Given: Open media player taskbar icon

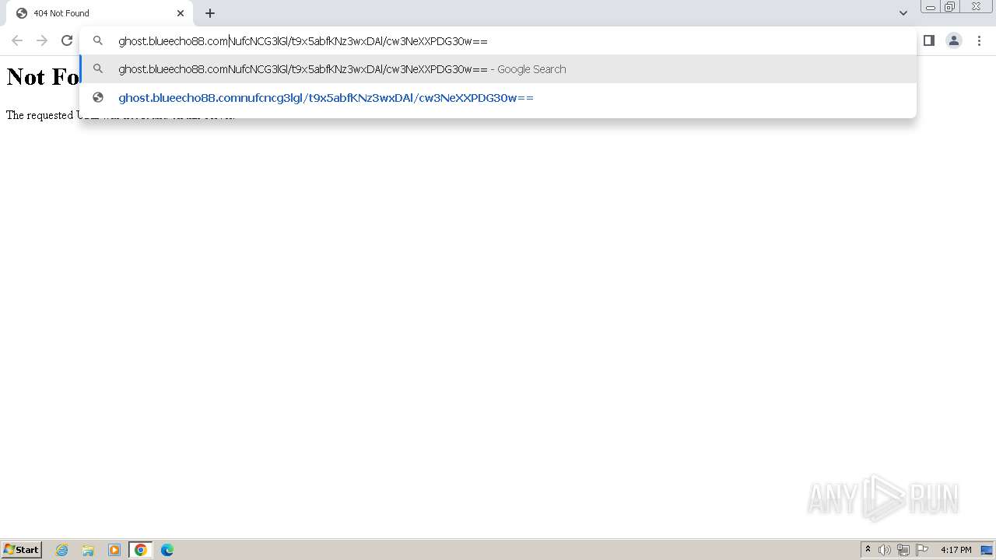Looking at the screenshot, I should coord(114,550).
